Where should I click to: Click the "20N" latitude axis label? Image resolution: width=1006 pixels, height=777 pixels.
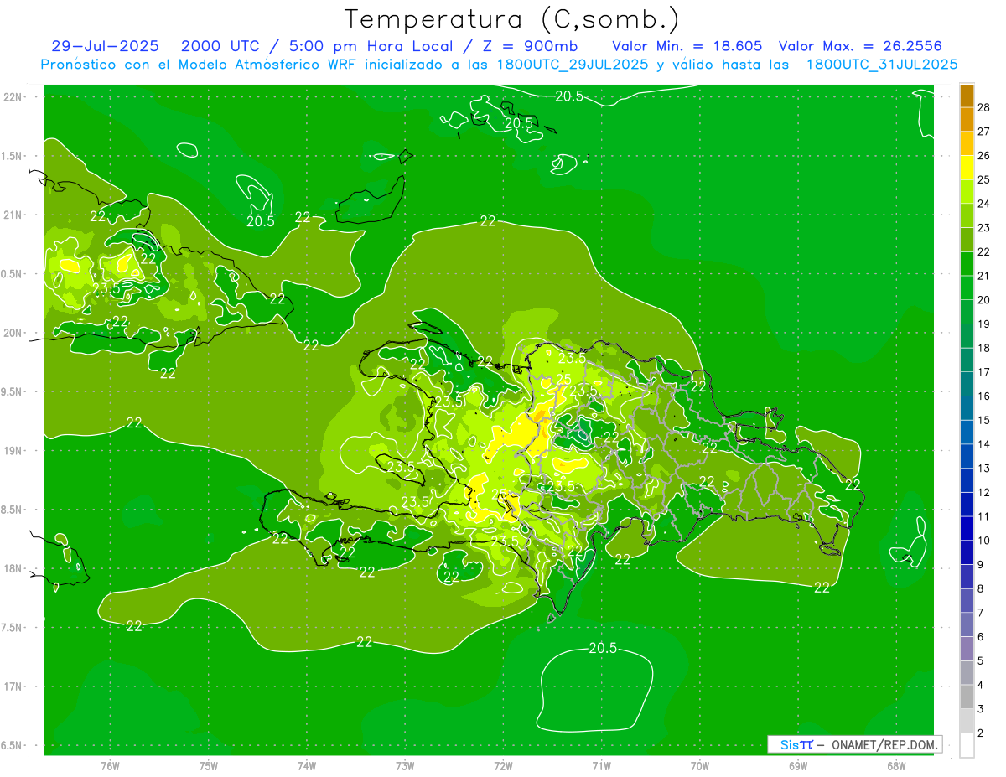13,334
